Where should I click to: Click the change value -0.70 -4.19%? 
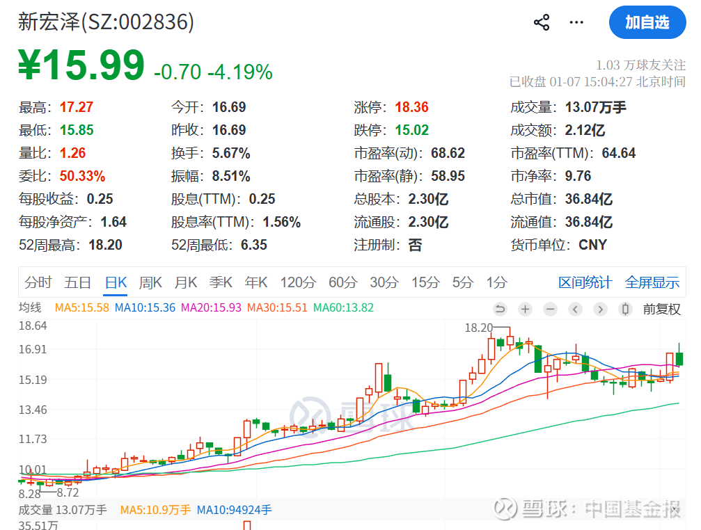tap(213, 72)
